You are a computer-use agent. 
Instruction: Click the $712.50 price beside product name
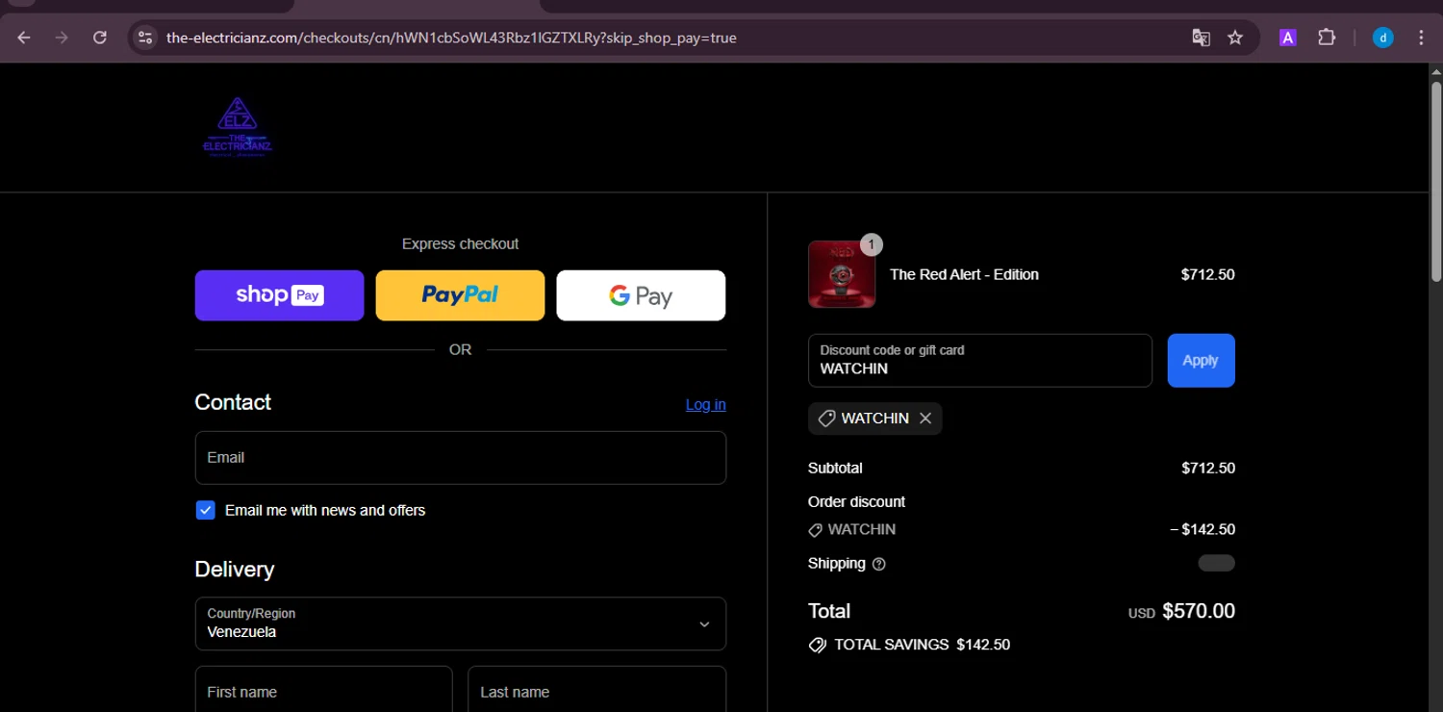coord(1207,274)
